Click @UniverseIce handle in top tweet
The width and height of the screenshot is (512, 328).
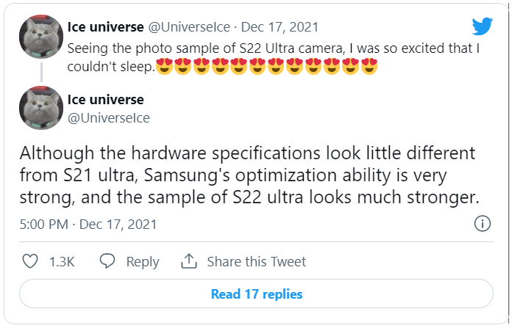(x=191, y=27)
